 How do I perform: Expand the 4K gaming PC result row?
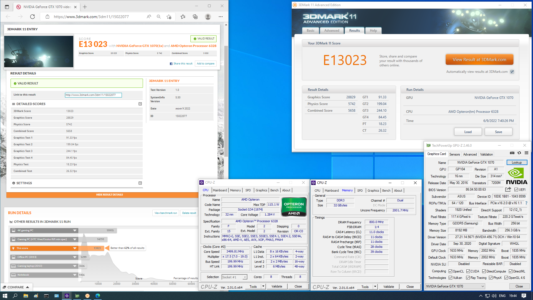click(75, 231)
